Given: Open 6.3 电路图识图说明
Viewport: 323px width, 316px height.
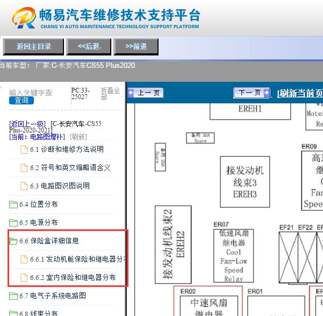Looking at the screenshot, I should 60,186.
